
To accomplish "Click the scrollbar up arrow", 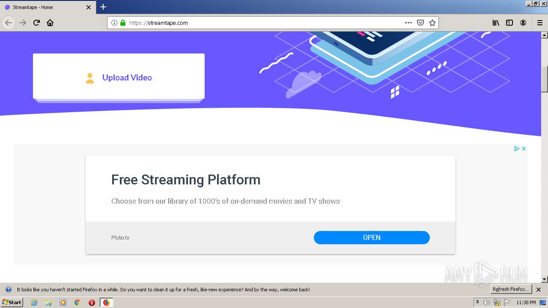I will click(545, 35).
